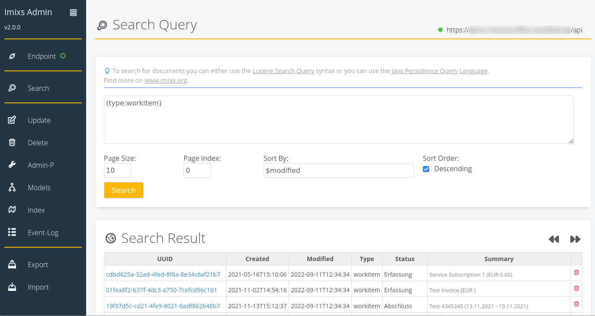595x316 pixels.
Task: Edit the Page Size field
Action: 117,170
